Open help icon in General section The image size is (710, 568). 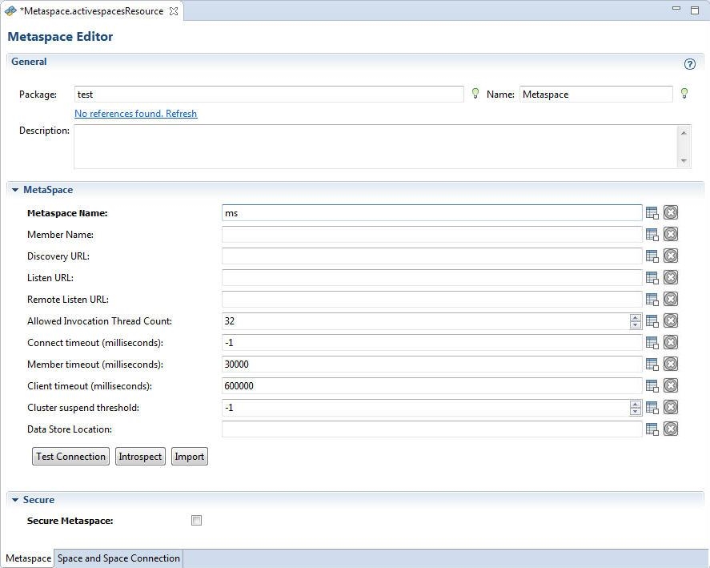tap(690, 64)
